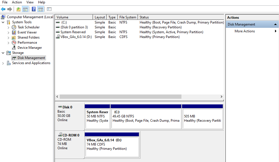This screenshot has width=279, height=162.
Task: Click the More Actions label
Action: pyautogui.click(x=245, y=31)
